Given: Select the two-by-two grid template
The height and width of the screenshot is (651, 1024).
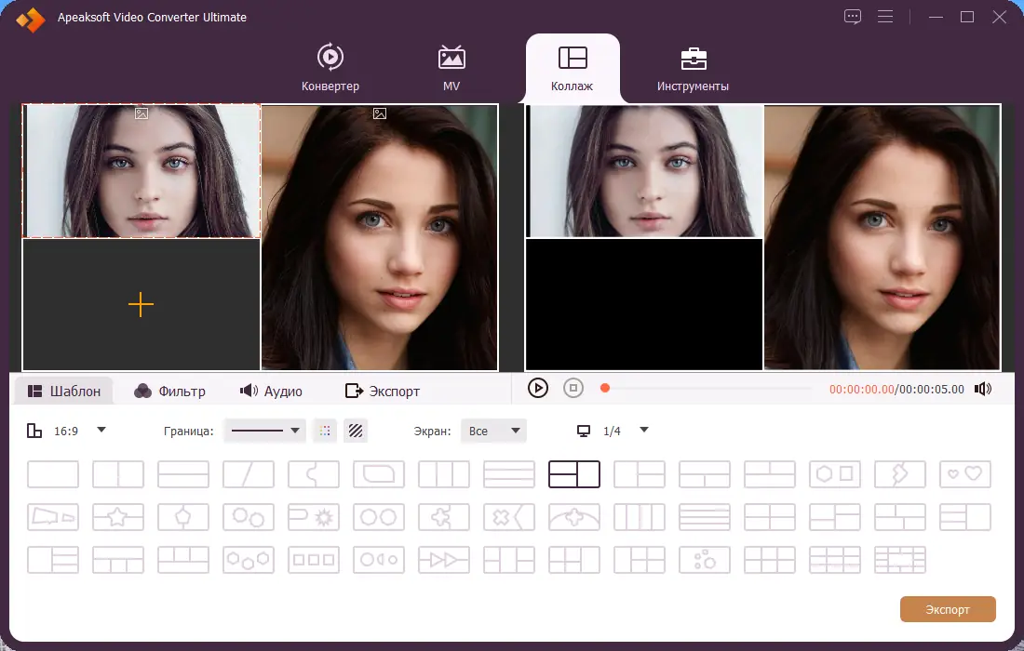Looking at the screenshot, I should click(x=770, y=517).
